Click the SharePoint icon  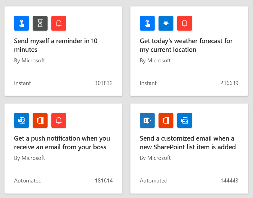tap(147, 120)
